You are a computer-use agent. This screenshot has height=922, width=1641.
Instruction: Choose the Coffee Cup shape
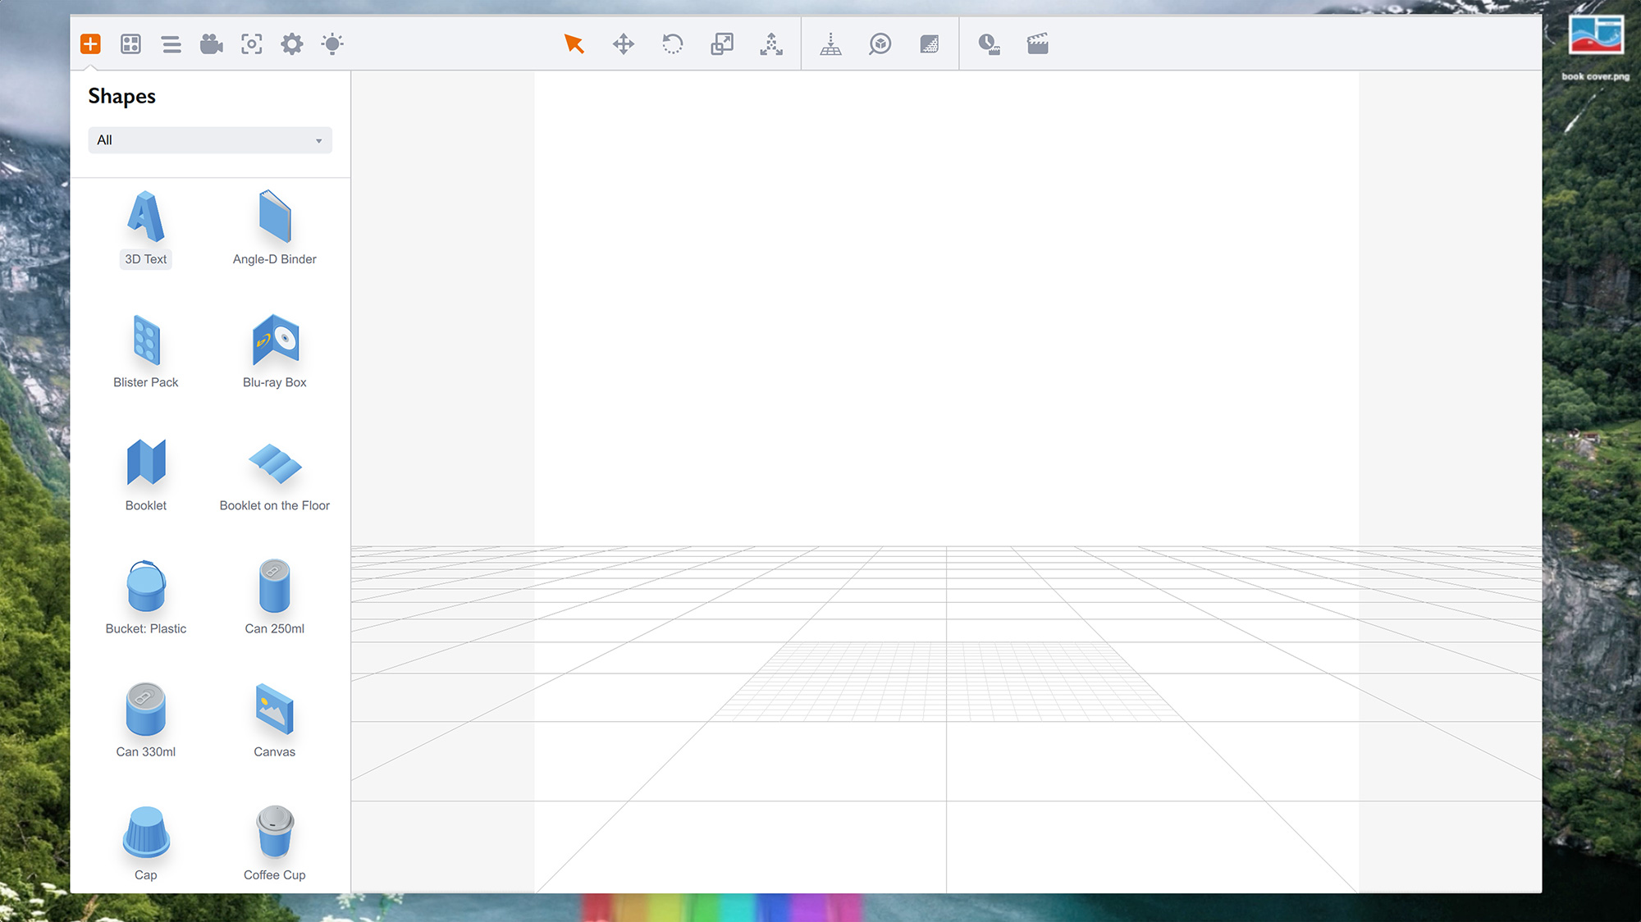coord(275,843)
